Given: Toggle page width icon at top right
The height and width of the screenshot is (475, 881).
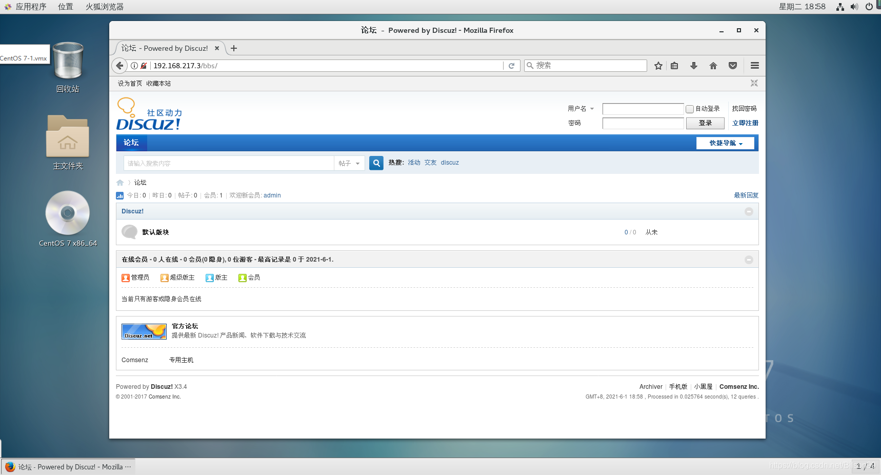Looking at the screenshot, I should tap(754, 83).
